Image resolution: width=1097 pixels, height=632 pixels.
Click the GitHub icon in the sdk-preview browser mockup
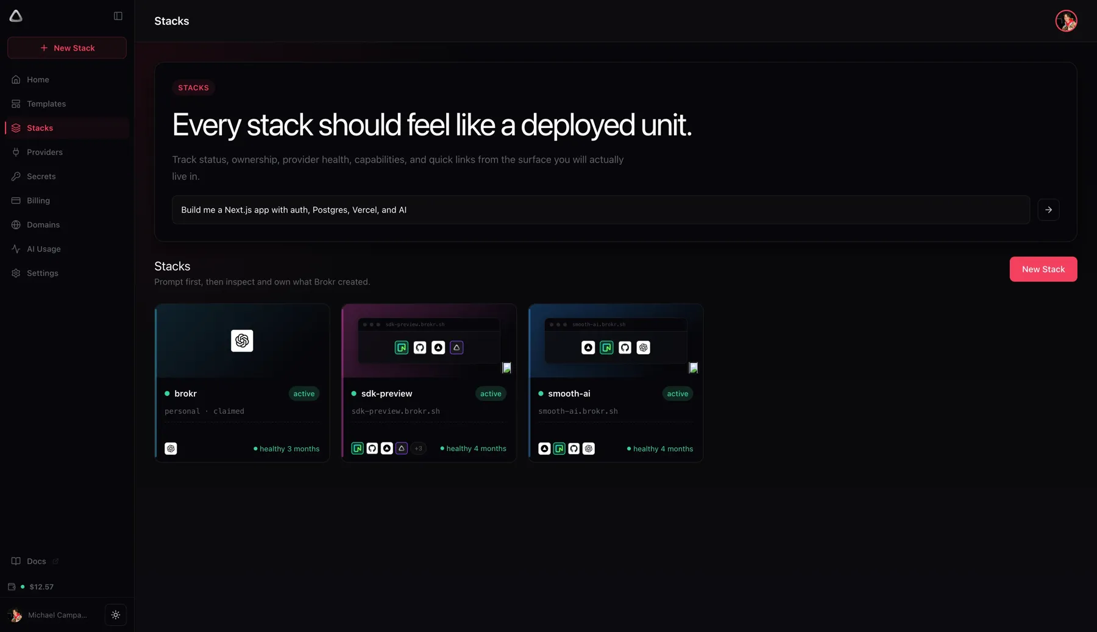click(x=420, y=347)
